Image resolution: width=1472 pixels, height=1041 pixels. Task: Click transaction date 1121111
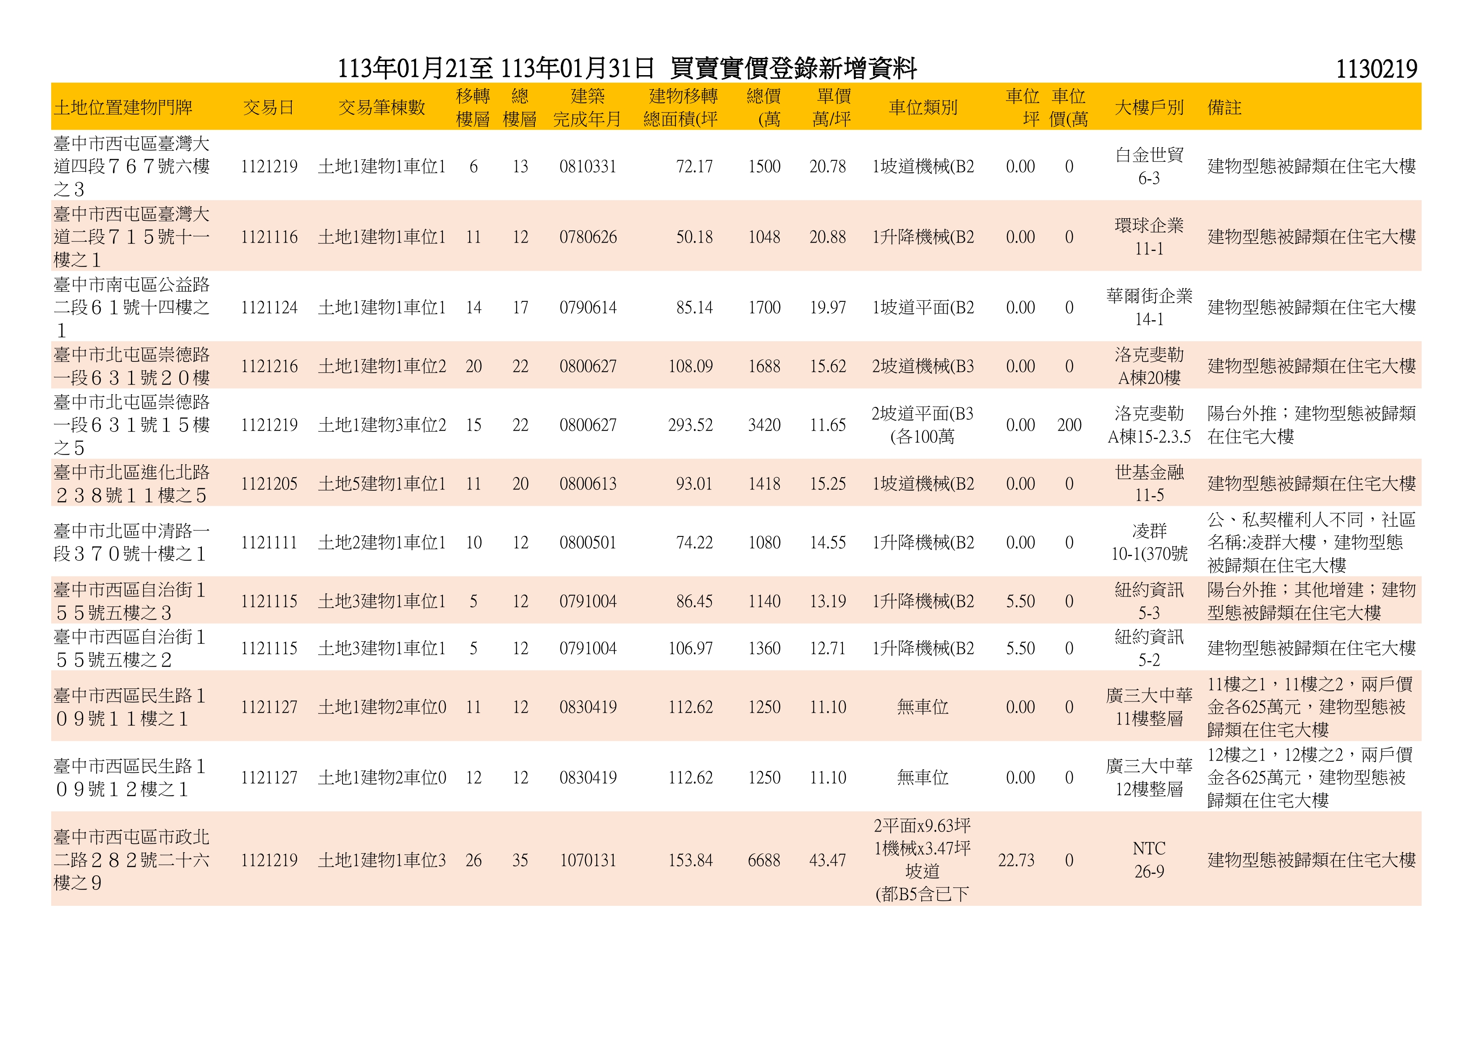point(269,543)
